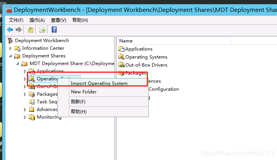Click the Operating Systems tree node icon
This screenshot has width=277, height=160.
32,79
